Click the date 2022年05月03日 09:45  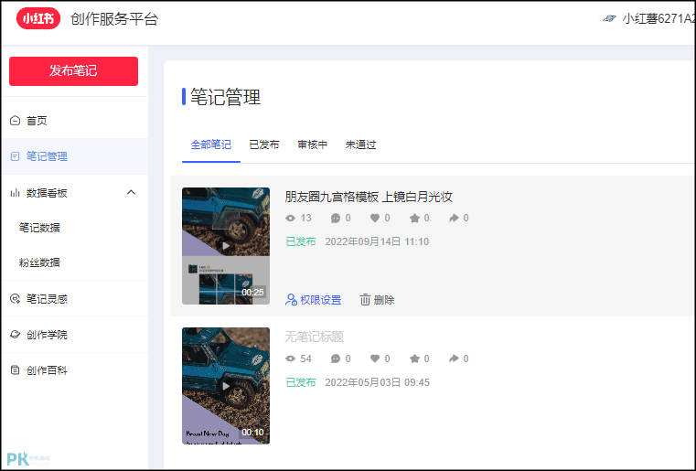(378, 382)
